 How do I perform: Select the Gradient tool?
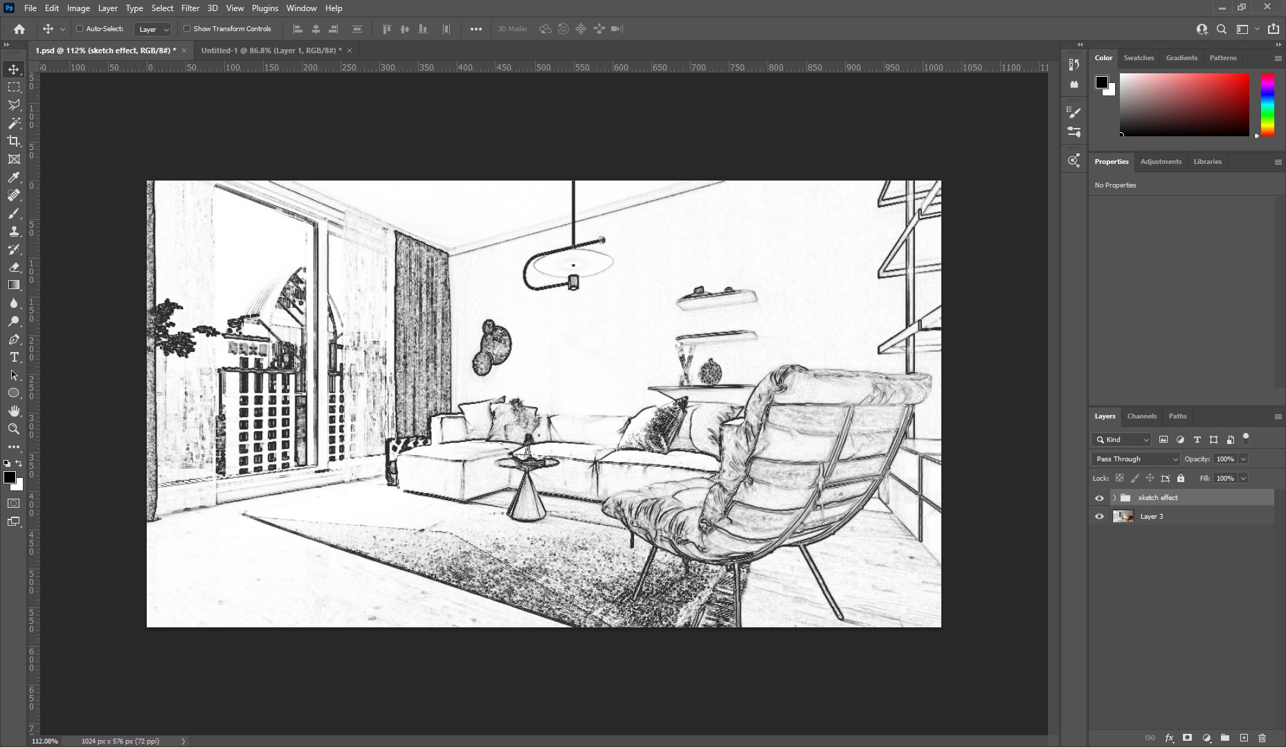coord(14,285)
